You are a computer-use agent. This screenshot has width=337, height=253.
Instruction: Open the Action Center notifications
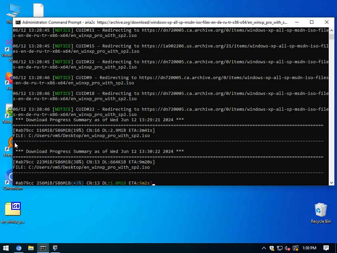[326, 248]
